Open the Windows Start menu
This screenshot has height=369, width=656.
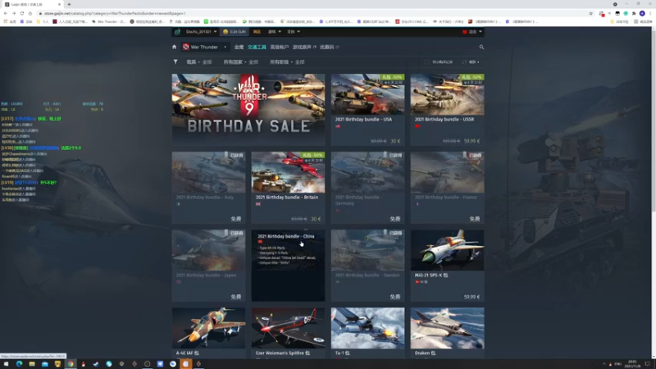6,364
